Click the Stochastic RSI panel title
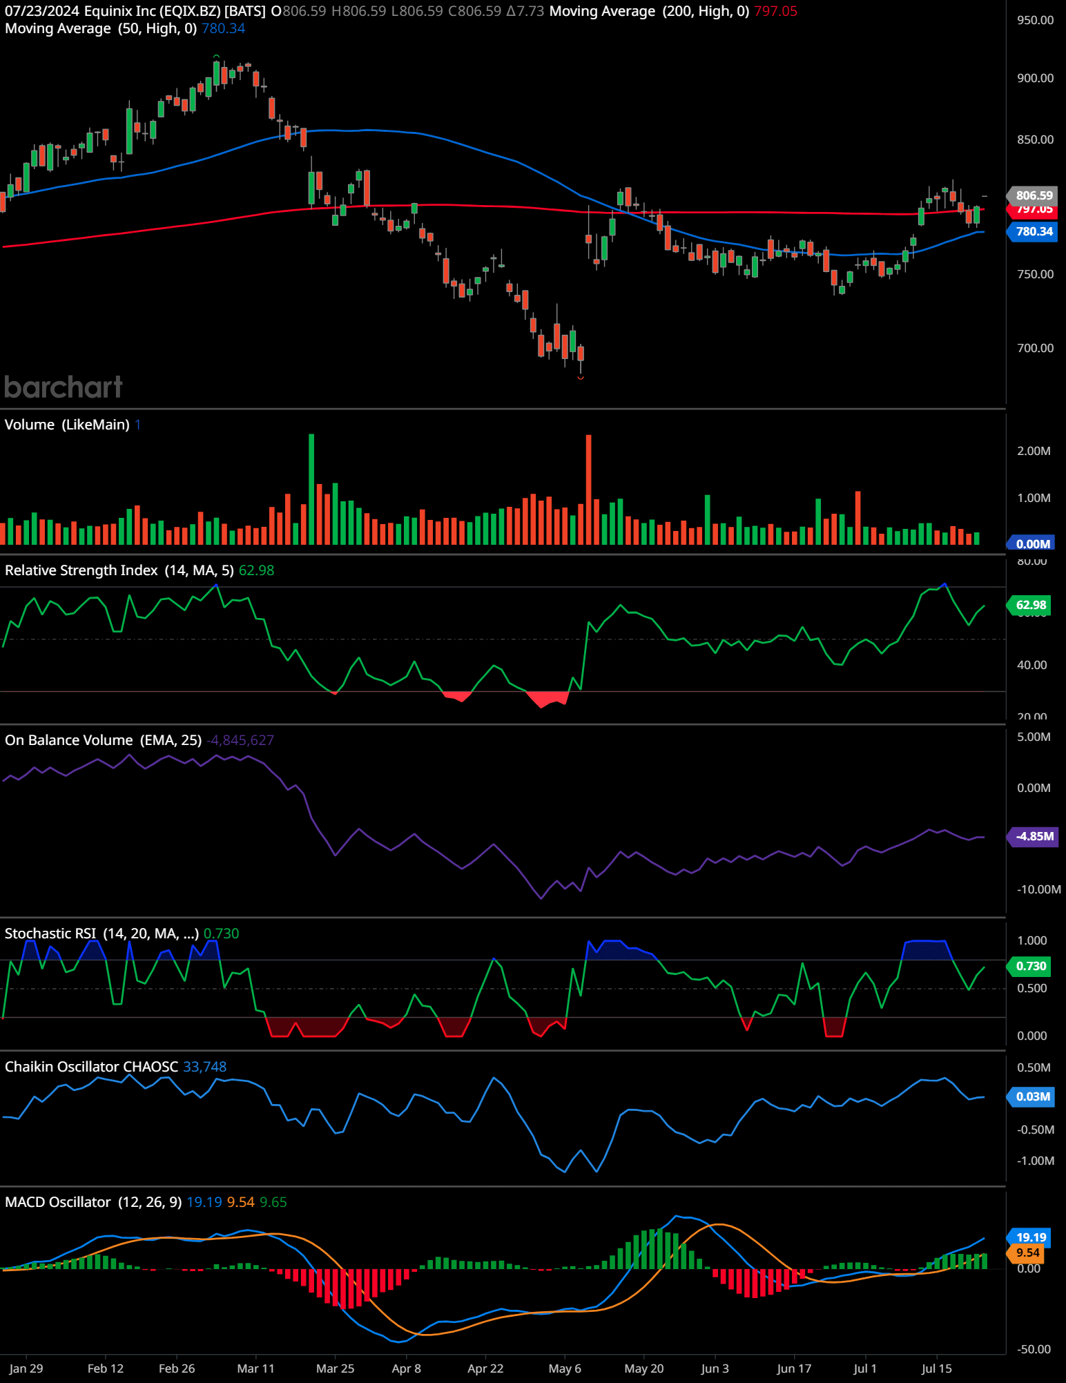The image size is (1066, 1383). click(101, 934)
